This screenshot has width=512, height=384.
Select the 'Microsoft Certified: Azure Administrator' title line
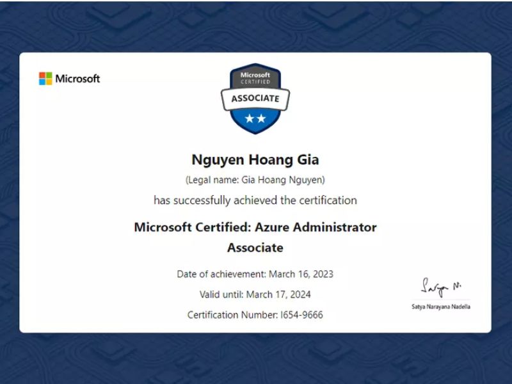255,227
